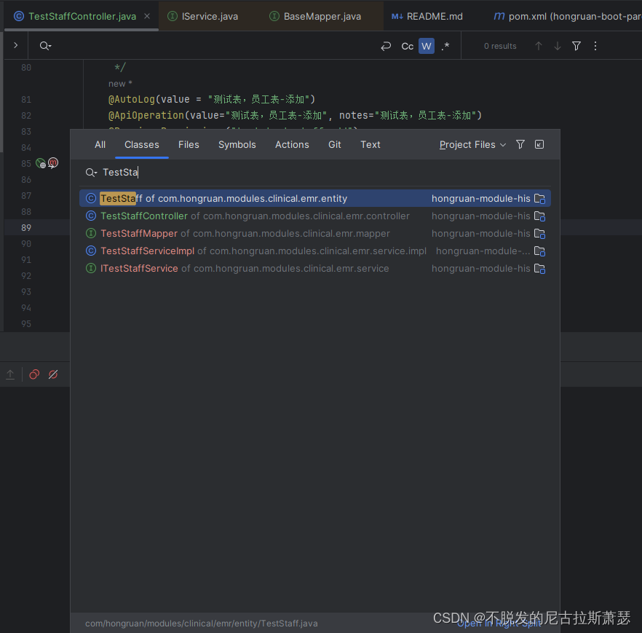Switch to the Files search tab
642x633 pixels.
click(189, 145)
